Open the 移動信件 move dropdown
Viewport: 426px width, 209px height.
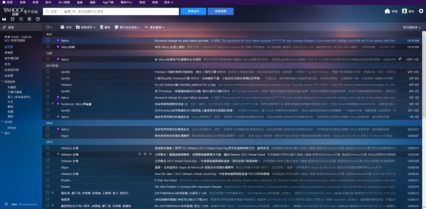(86, 27)
